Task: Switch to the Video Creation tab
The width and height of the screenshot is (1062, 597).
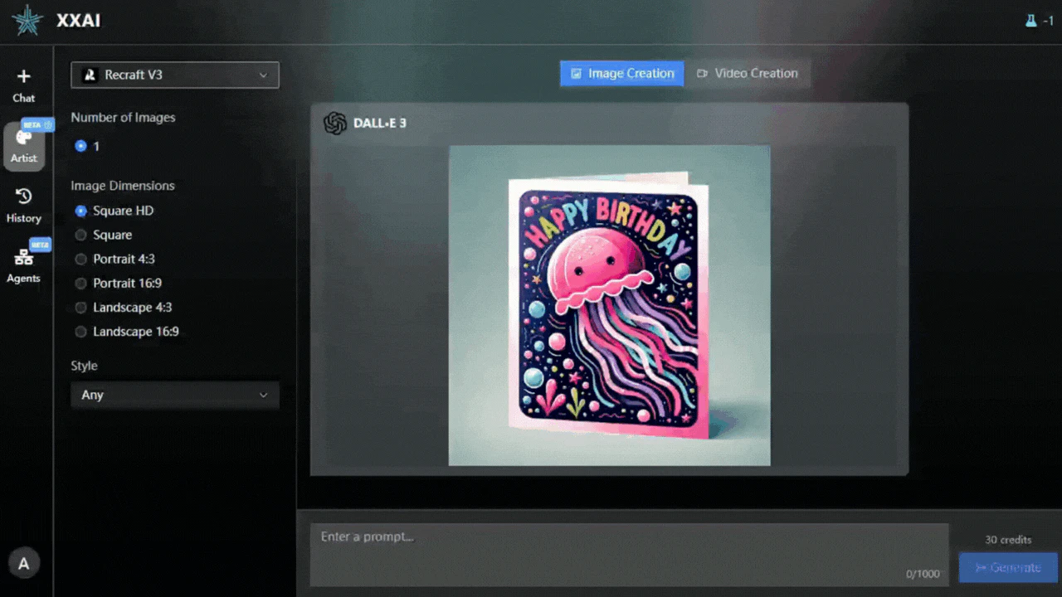Action: 747,73
